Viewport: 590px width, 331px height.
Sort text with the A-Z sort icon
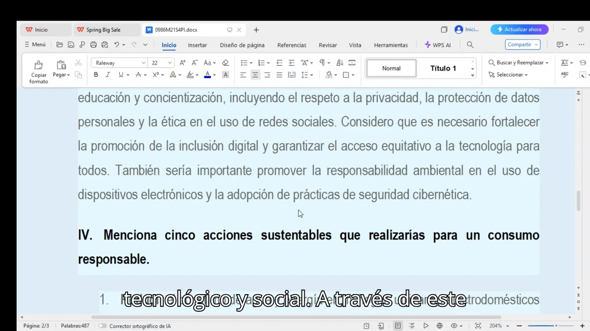(340, 63)
